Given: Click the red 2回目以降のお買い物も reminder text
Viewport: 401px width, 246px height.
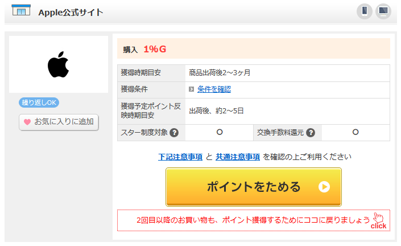Looking at the screenshot, I should point(253,220).
